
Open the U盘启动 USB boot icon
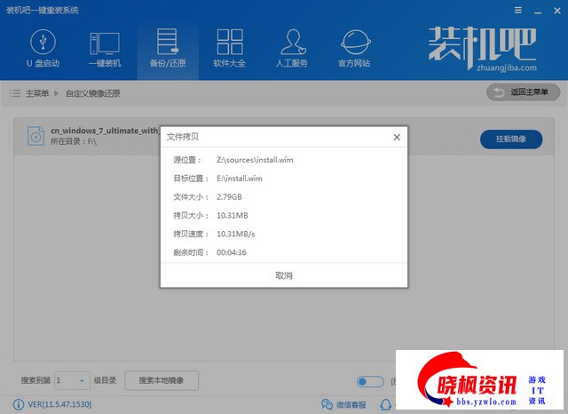pyautogui.click(x=41, y=48)
